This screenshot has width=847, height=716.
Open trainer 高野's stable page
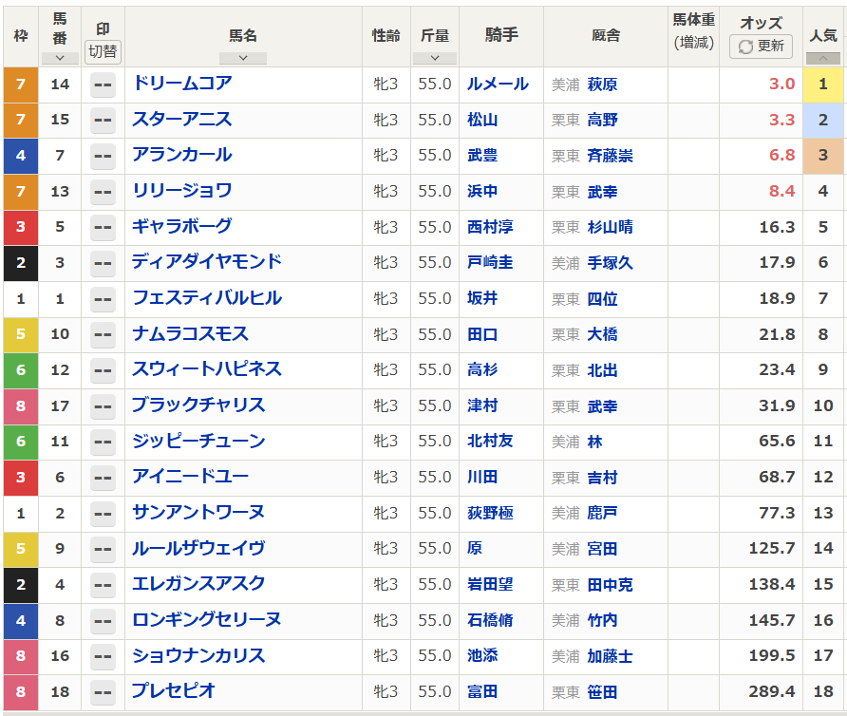(602, 120)
